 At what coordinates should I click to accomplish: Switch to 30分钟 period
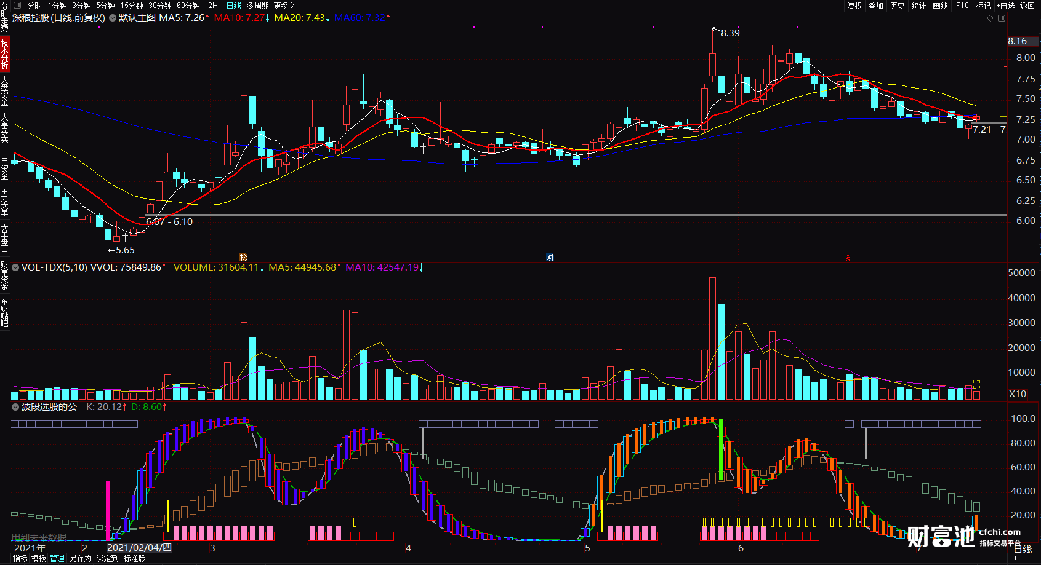(x=159, y=6)
